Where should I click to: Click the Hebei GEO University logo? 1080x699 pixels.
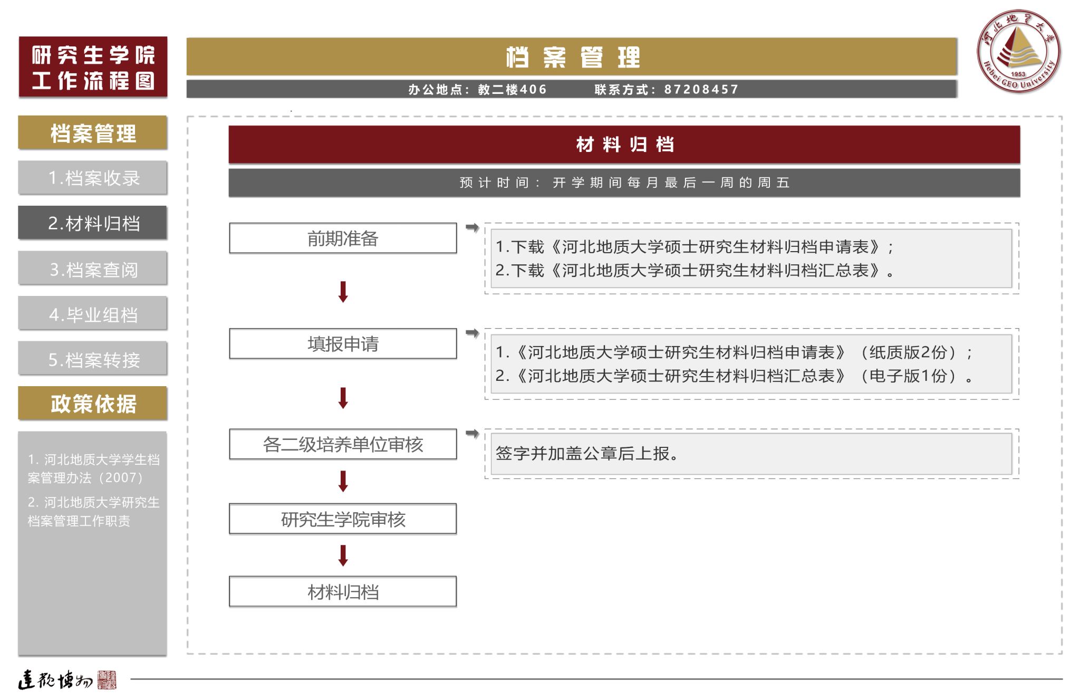(x=1018, y=51)
